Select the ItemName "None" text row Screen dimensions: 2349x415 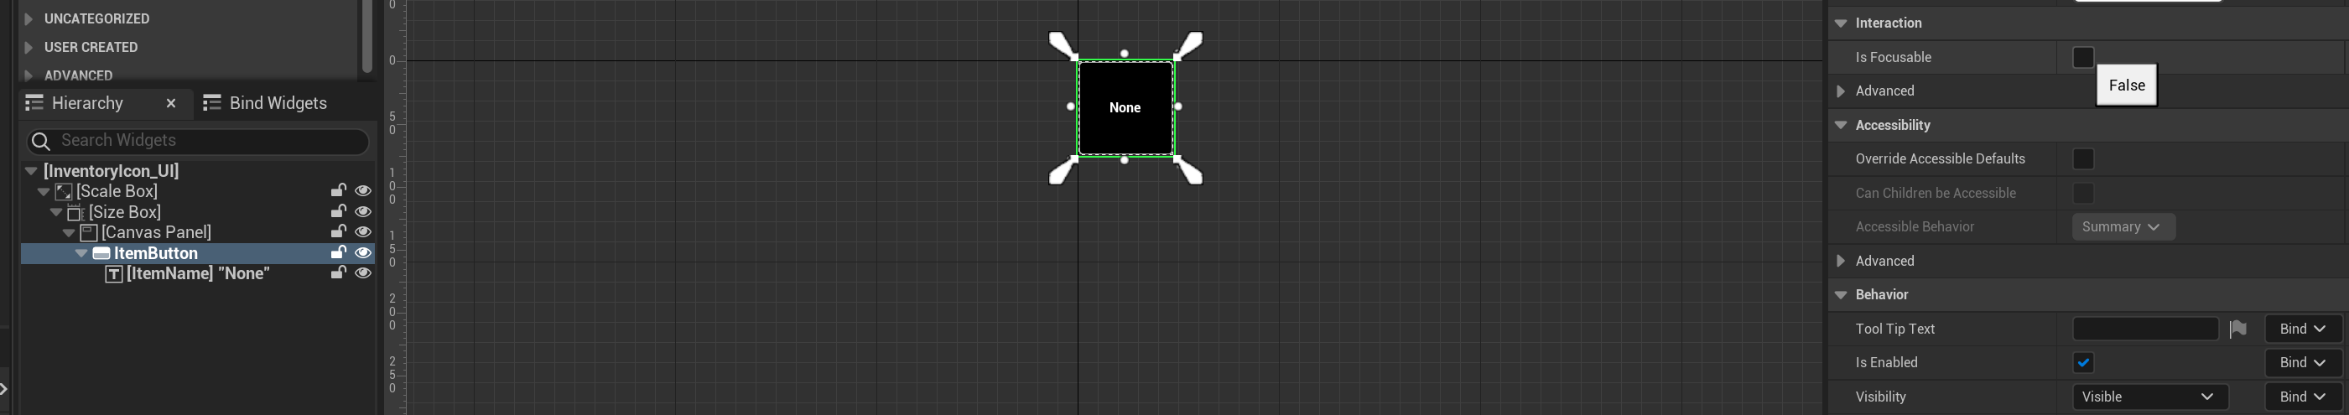coord(197,273)
